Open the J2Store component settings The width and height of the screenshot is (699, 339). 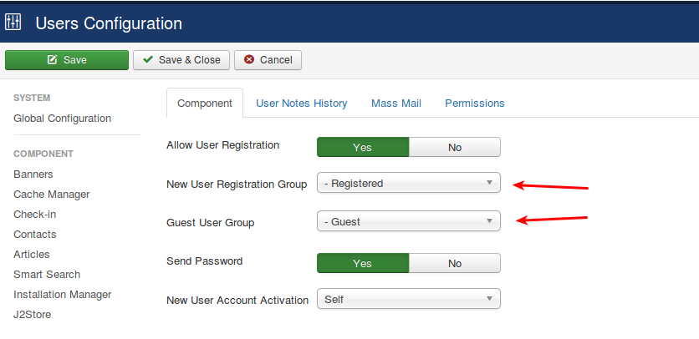point(32,315)
